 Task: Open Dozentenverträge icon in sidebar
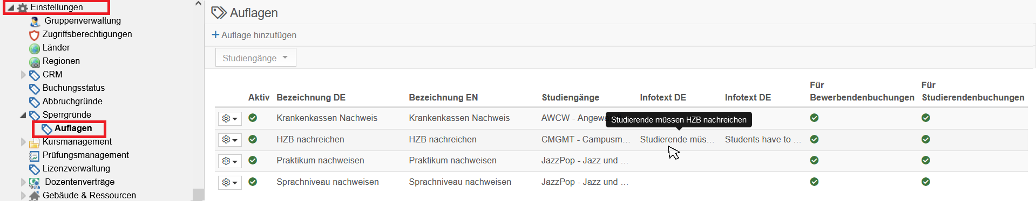point(35,183)
